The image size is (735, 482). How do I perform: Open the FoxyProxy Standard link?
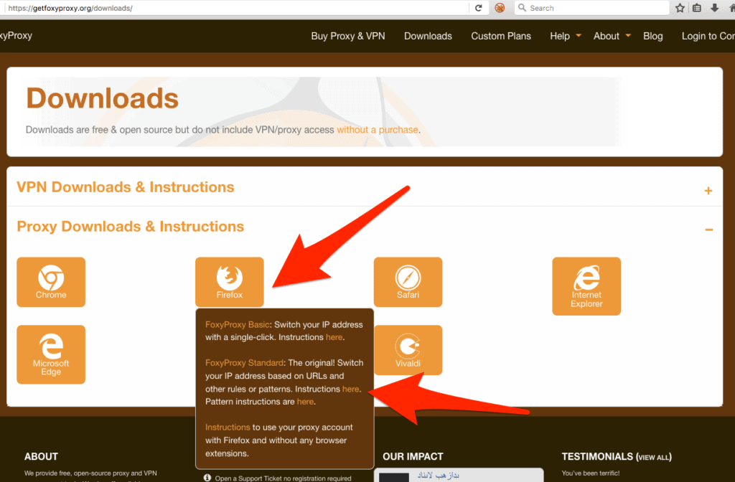[244, 363]
